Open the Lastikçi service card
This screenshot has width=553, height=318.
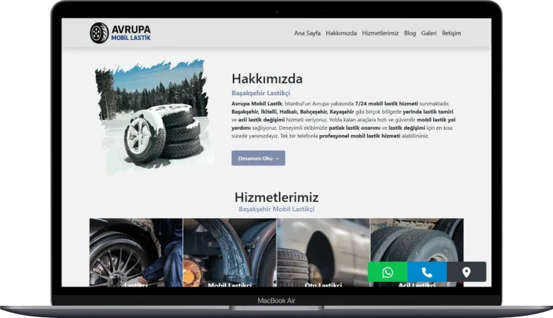coord(136,253)
